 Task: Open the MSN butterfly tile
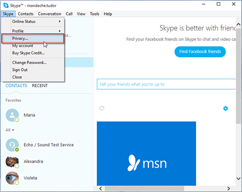146,154
